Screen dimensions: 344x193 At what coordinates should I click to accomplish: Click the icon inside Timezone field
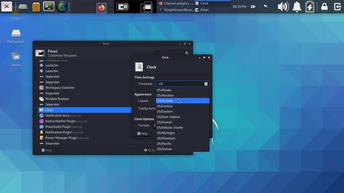(x=206, y=84)
